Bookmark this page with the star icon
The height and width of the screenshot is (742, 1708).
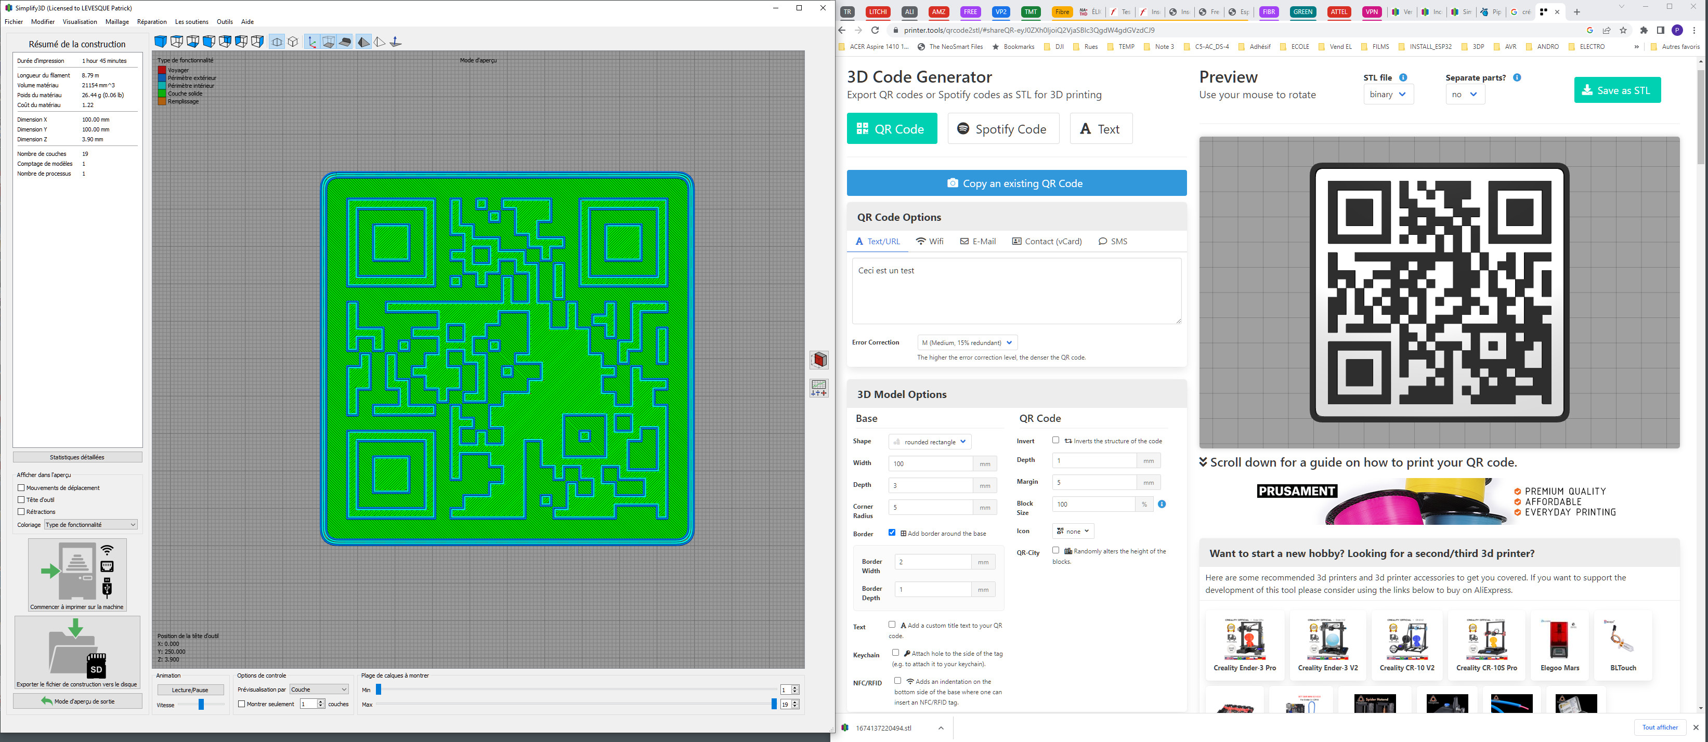1623,30
